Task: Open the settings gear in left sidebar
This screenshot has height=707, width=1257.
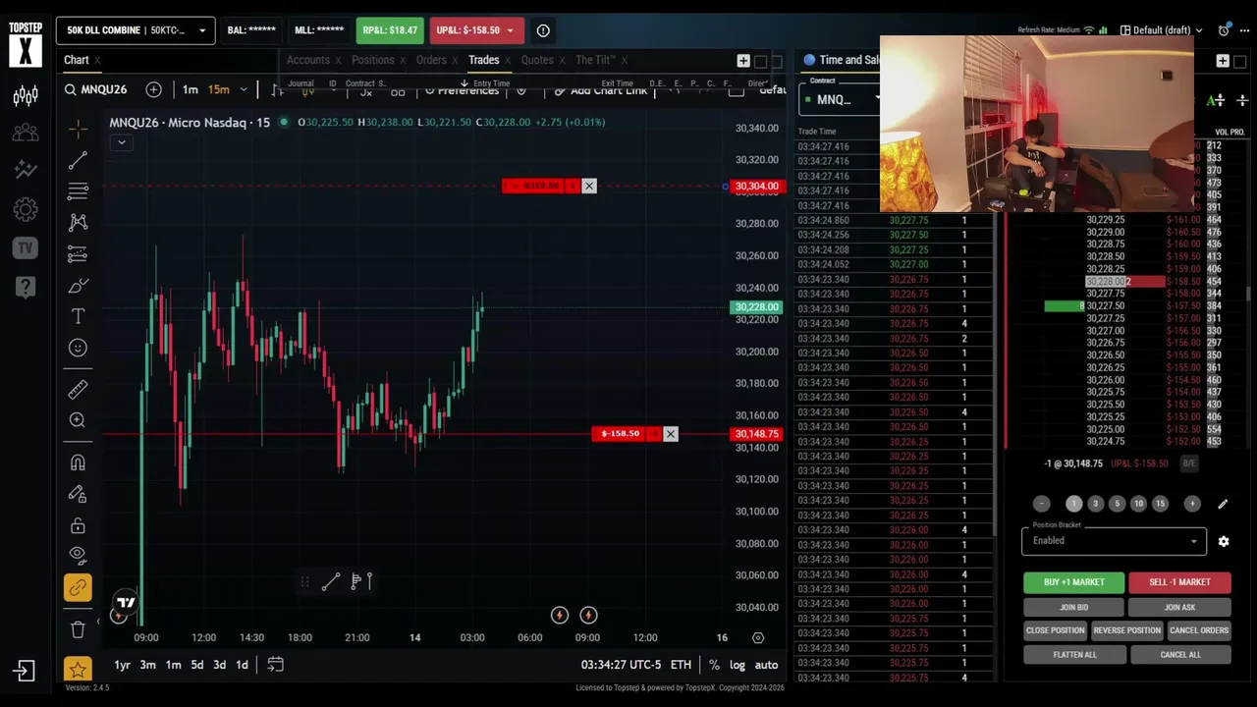Action: tap(26, 209)
